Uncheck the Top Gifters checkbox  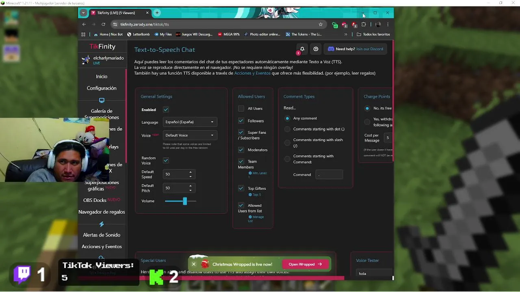click(241, 189)
